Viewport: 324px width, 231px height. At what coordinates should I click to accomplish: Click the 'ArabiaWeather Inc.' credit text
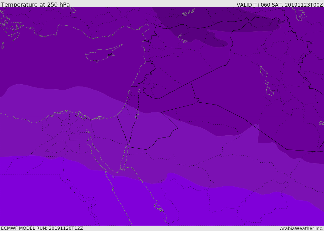(302, 228)
